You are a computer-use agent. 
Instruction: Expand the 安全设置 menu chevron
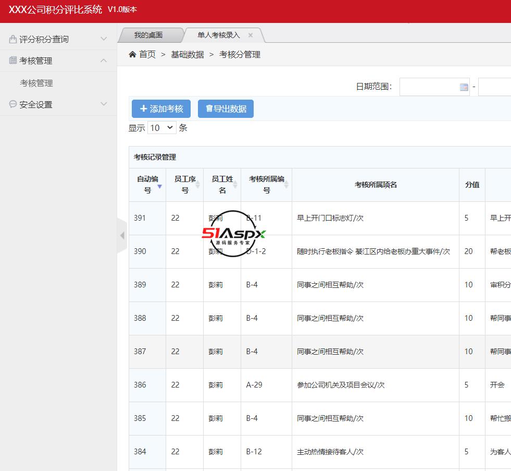pos(104,104)
